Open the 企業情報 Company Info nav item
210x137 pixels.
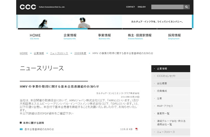[x=70, y=37]
